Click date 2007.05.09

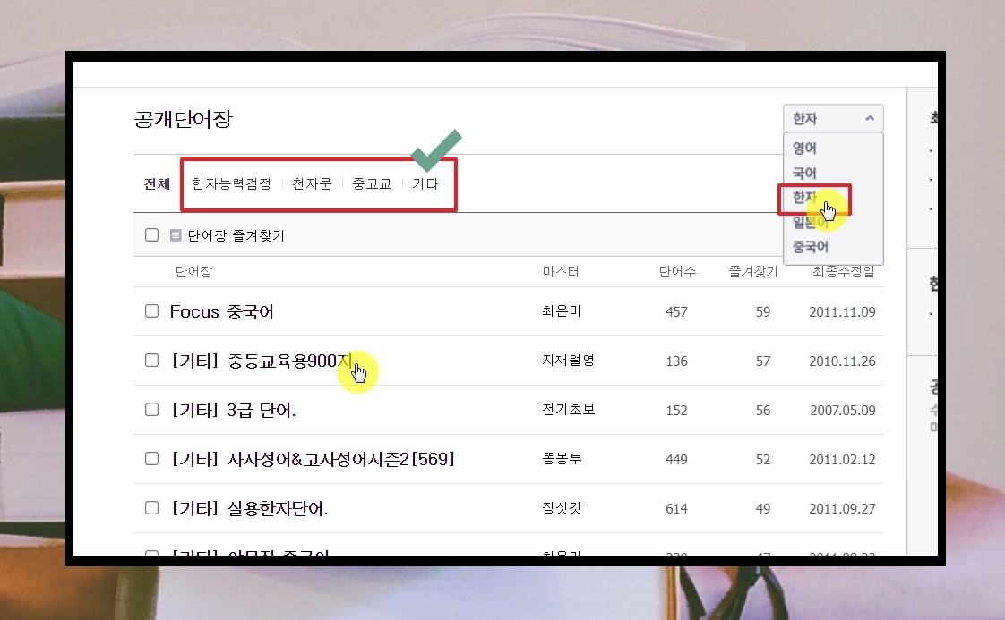click(x=842, y=411)
